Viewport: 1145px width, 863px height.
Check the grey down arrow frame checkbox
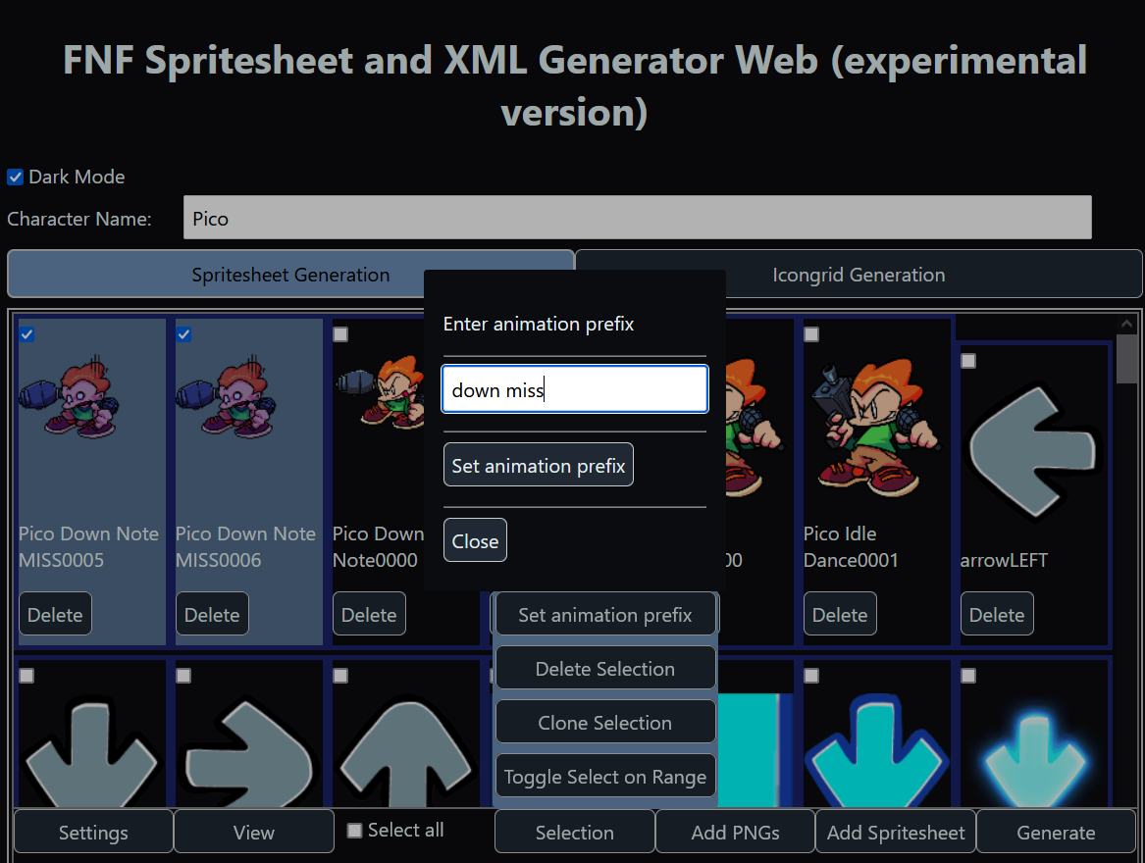click(27, 676)
